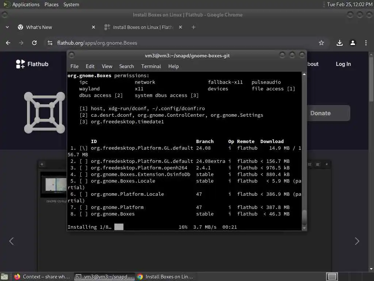The height and width of the screenshot is (281, 374).
Task: Click the Download column header
Action: click(x=272, y=142)
